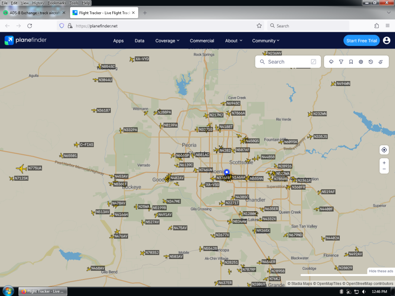Viewport: 395px width, 296px height.
Task: Click the Firefox toolbar Search box
Action: pyautogui.click(x=308, y=26)
